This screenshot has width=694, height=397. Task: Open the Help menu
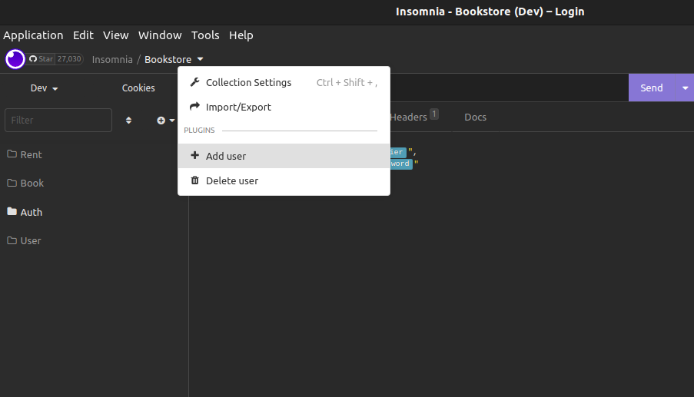pyautogui.click(x=241, y=35)
